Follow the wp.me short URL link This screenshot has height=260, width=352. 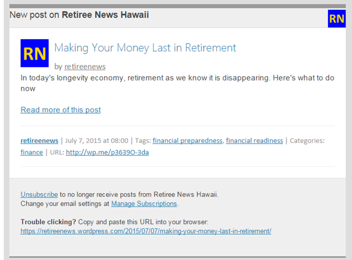pyautogui.click(x=107, y=152)
